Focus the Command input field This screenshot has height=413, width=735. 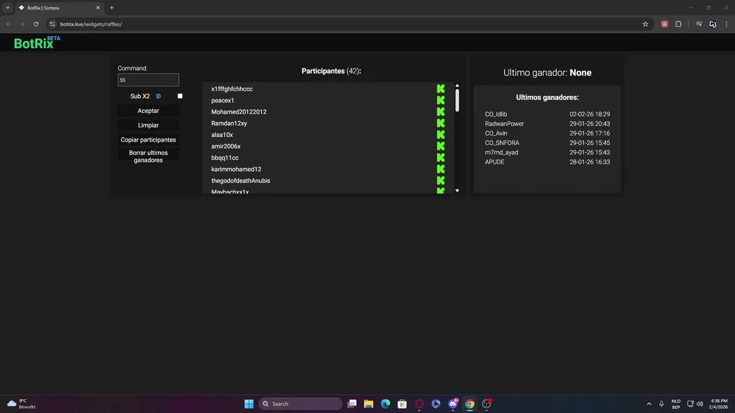(x=148, y=80)
